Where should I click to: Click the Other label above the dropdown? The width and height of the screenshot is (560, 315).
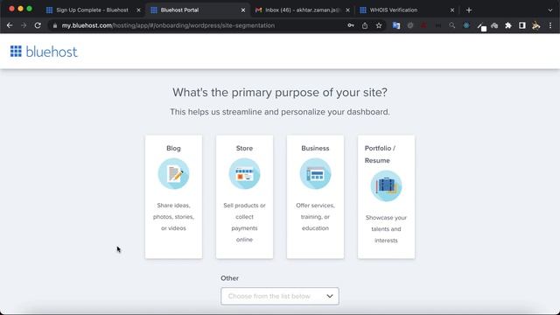point(229,278)
